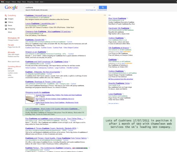This screenshot has height=152, width=177.
Task: Open Images in the top navigation bar
Action: (8, 2)
